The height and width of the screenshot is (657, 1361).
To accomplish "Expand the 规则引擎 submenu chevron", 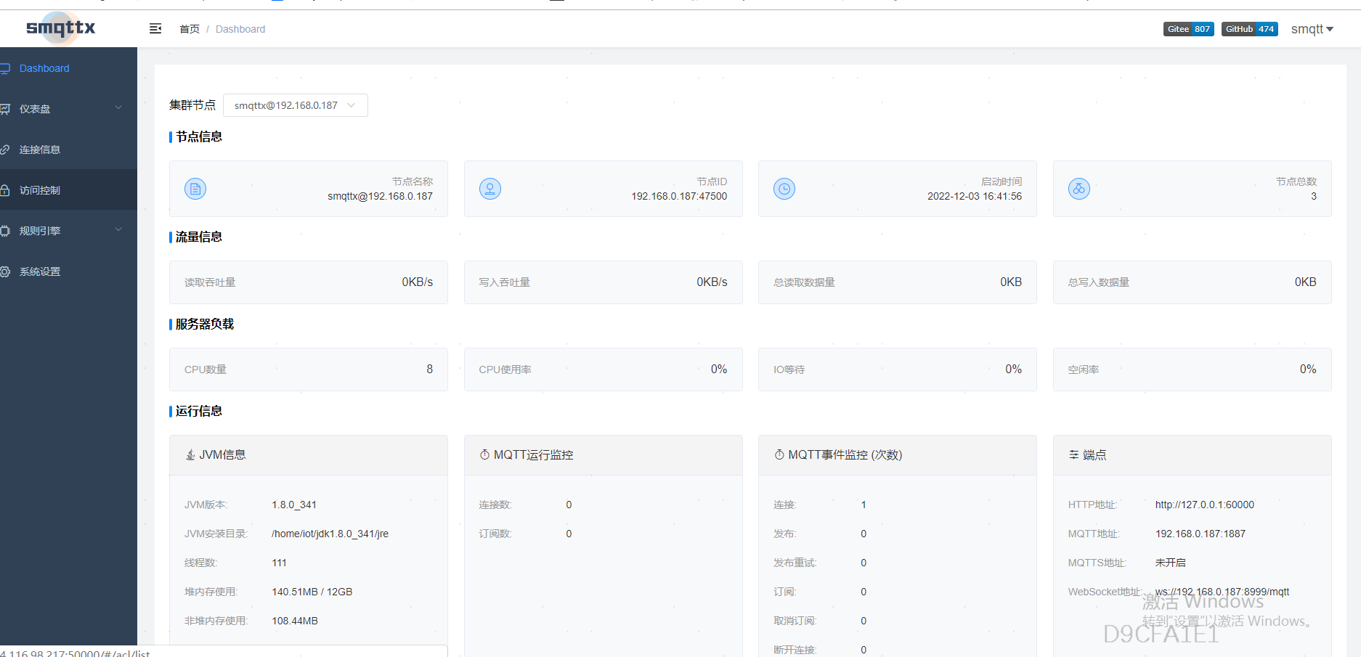I will (x=118, y=230).
